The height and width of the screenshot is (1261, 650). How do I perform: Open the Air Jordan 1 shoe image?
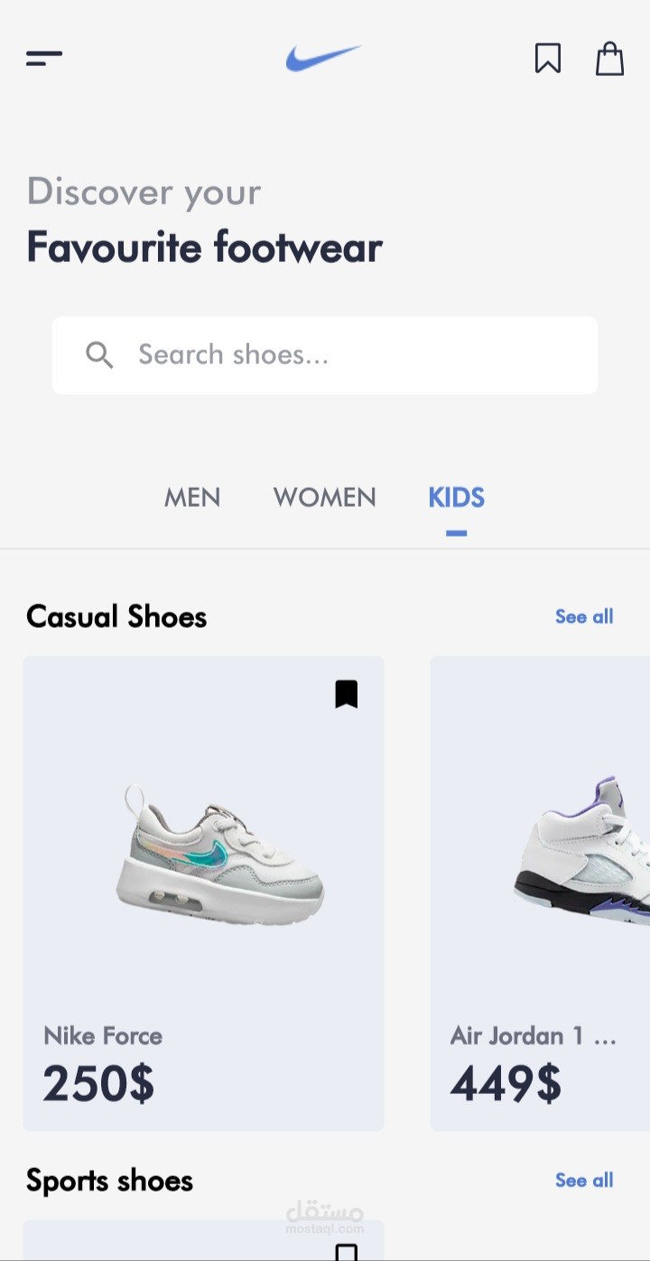(581, 849)
